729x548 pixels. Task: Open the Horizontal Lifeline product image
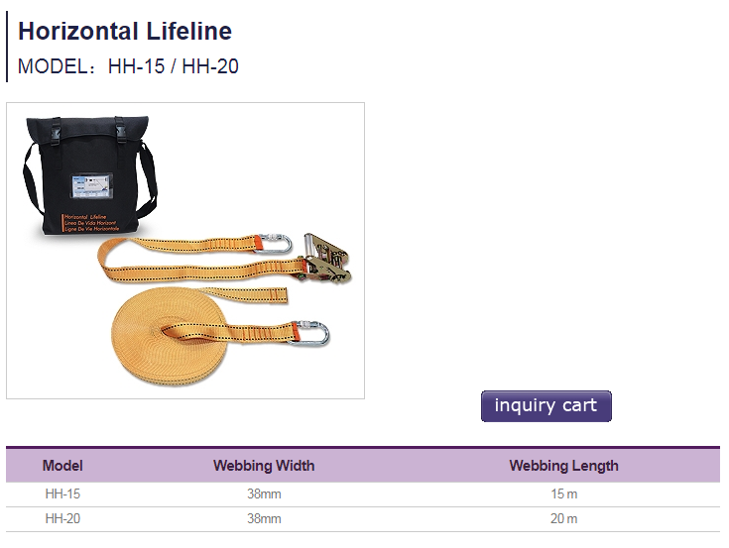tap(185, 251)
